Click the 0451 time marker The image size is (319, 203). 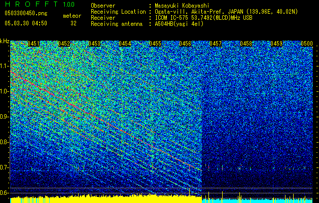point(33,44)
